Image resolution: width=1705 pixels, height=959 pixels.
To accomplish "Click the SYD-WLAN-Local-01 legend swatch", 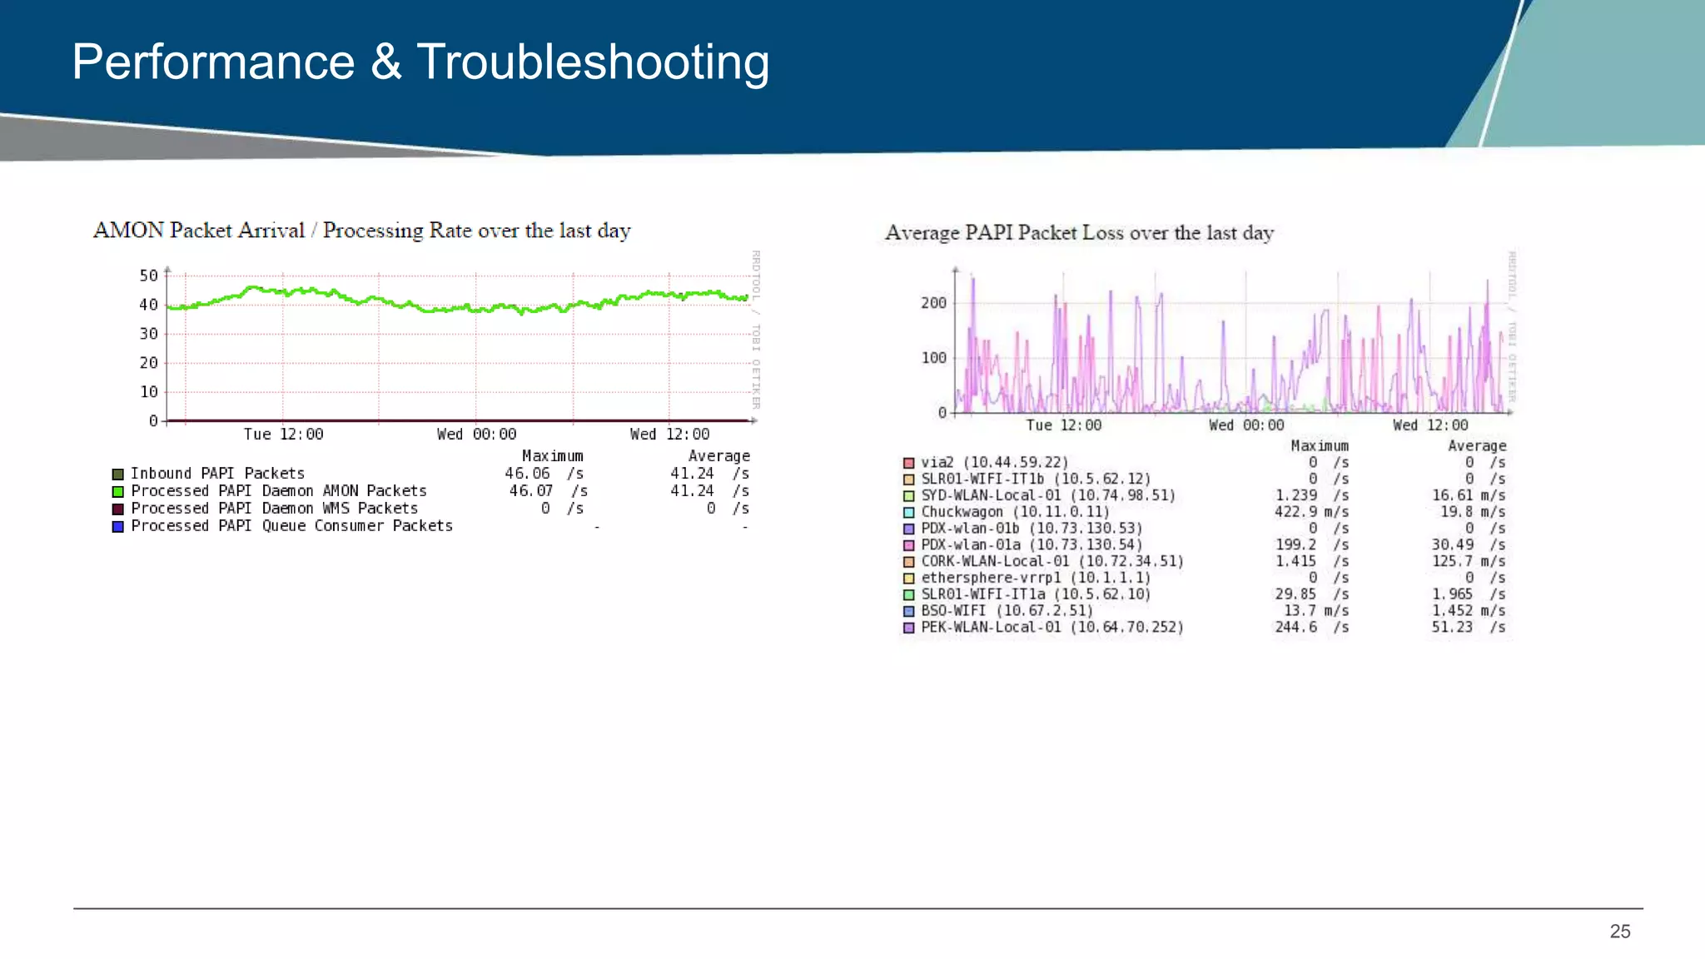I will pyautogui.click(x=909, y=496).
